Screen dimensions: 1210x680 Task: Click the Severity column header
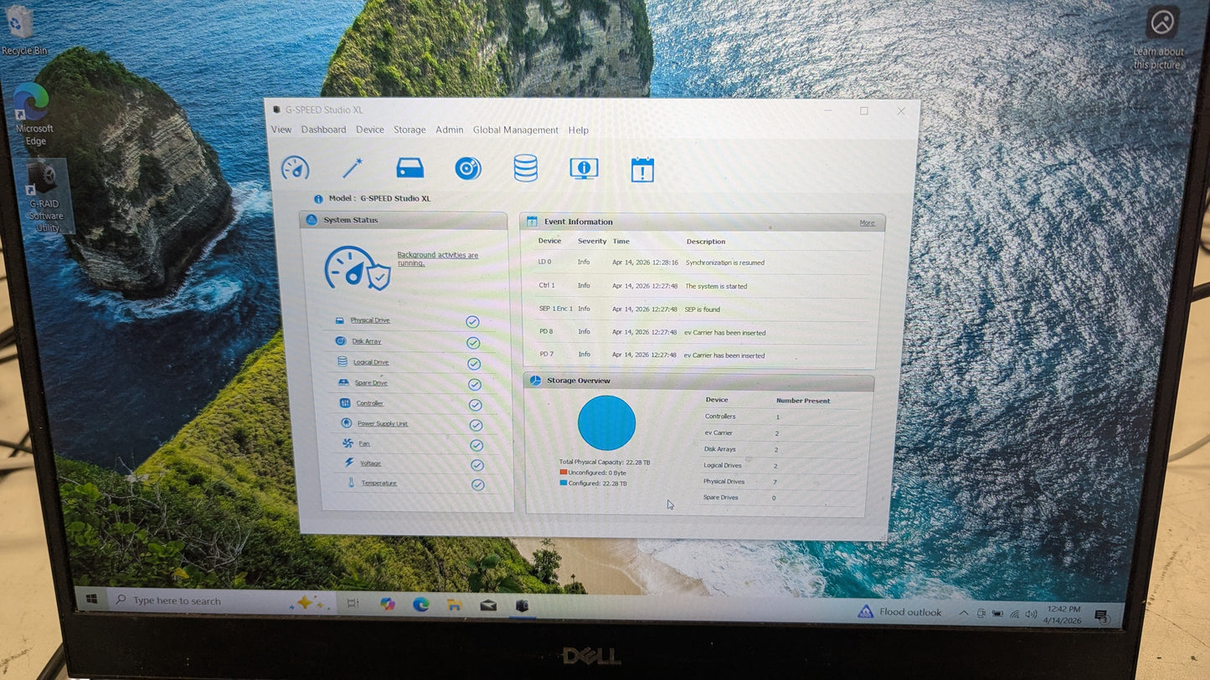click(x=592, y=241)
